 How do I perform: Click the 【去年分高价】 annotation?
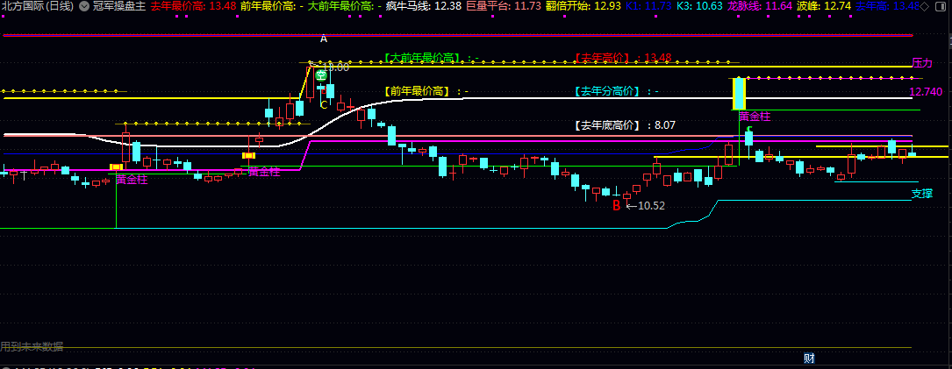click(616, 91)
